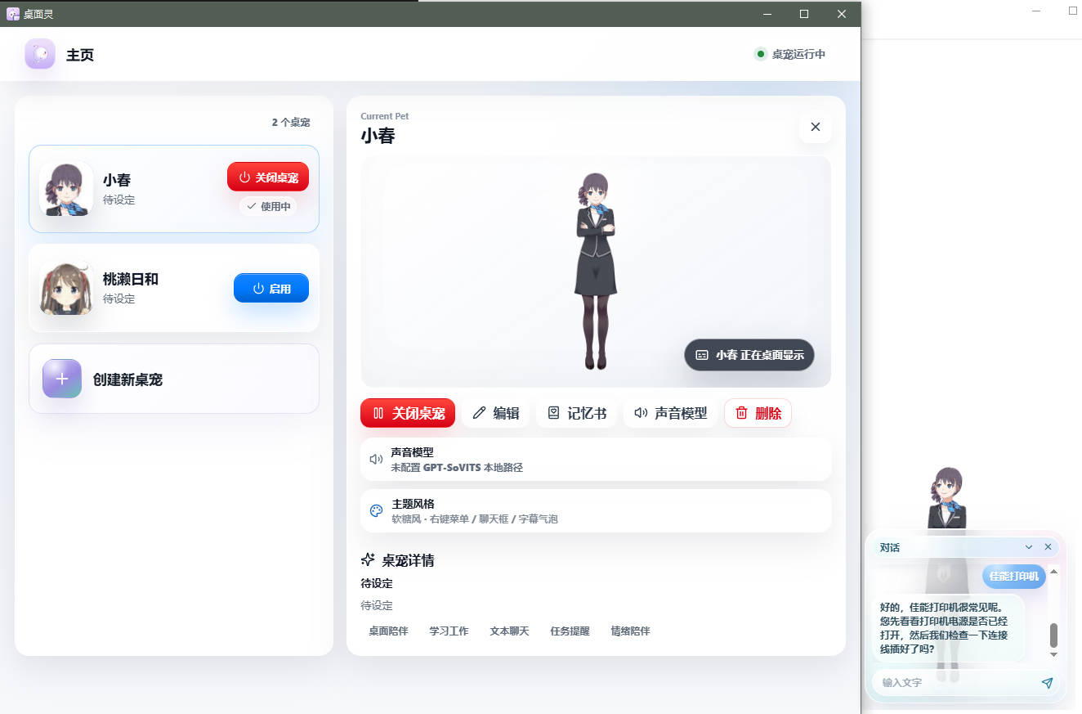This screenshot has height=714, width=1082.
Task: Delete the pet with 删除 button
Action: (x=758, y=413)
